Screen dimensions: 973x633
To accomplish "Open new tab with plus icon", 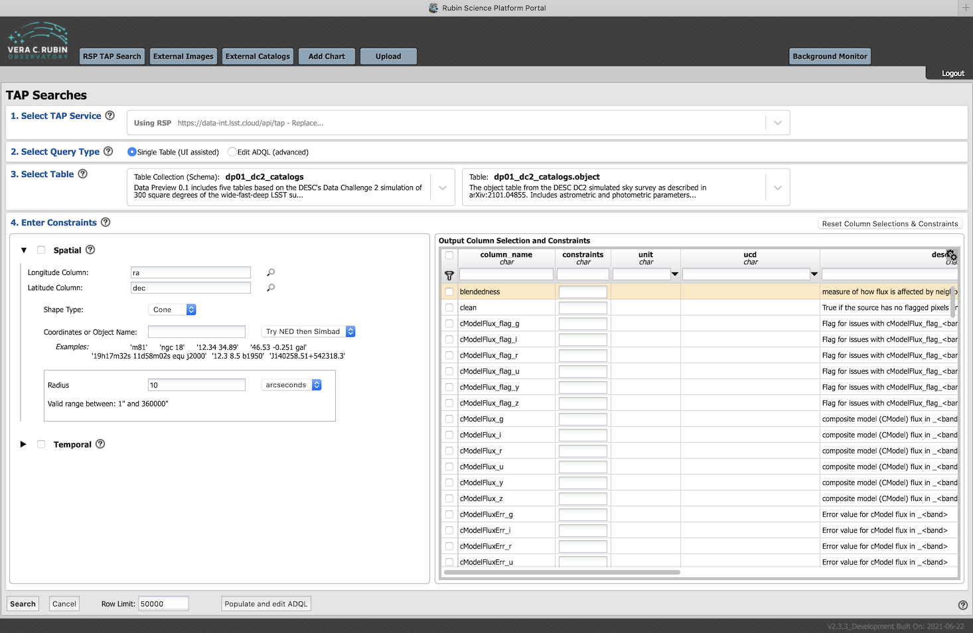I will (966, 8).
